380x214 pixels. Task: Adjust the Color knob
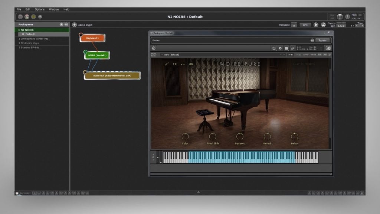185,136
